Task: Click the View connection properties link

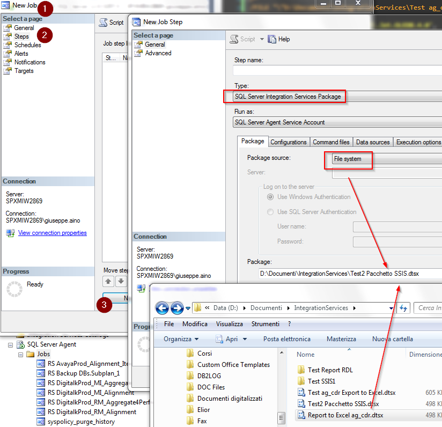Action: coord(52,233)
